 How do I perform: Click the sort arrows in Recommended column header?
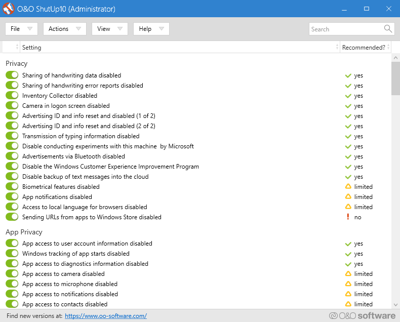point(388,47)
